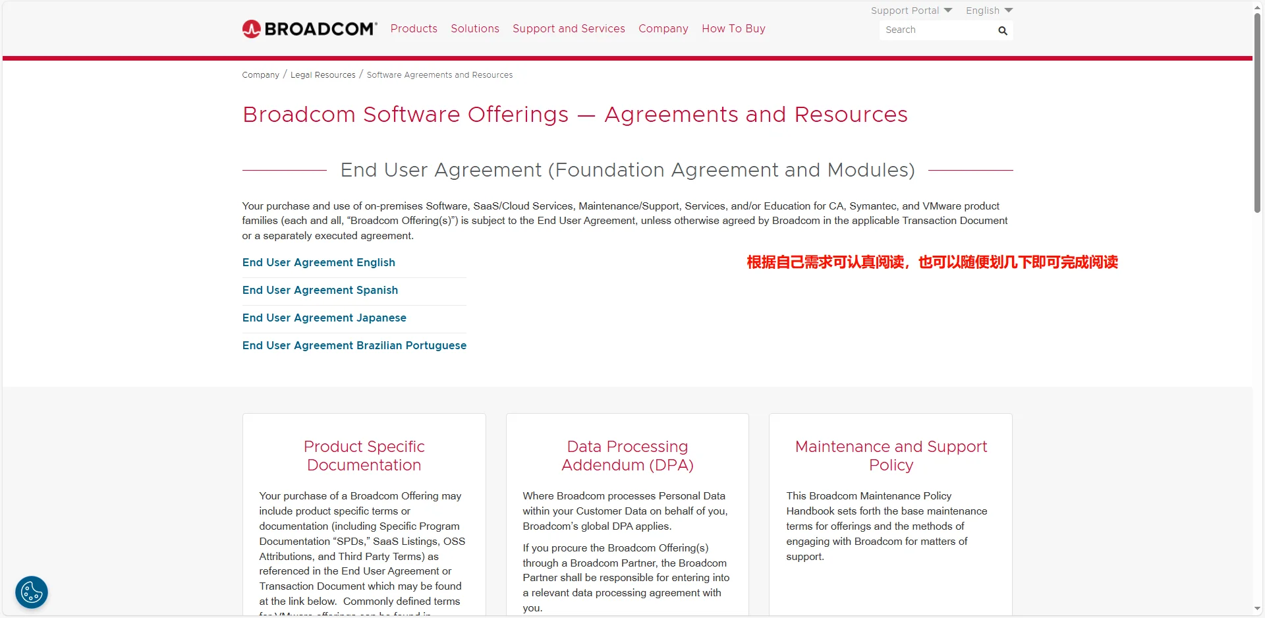Open the Company menu
Image resolution: width=1265 pixels, height=618 pixels.
coord(663,29)
